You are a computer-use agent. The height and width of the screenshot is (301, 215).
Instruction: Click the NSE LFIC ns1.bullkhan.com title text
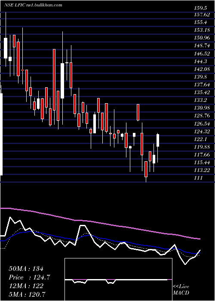click(x=33, y=5)
